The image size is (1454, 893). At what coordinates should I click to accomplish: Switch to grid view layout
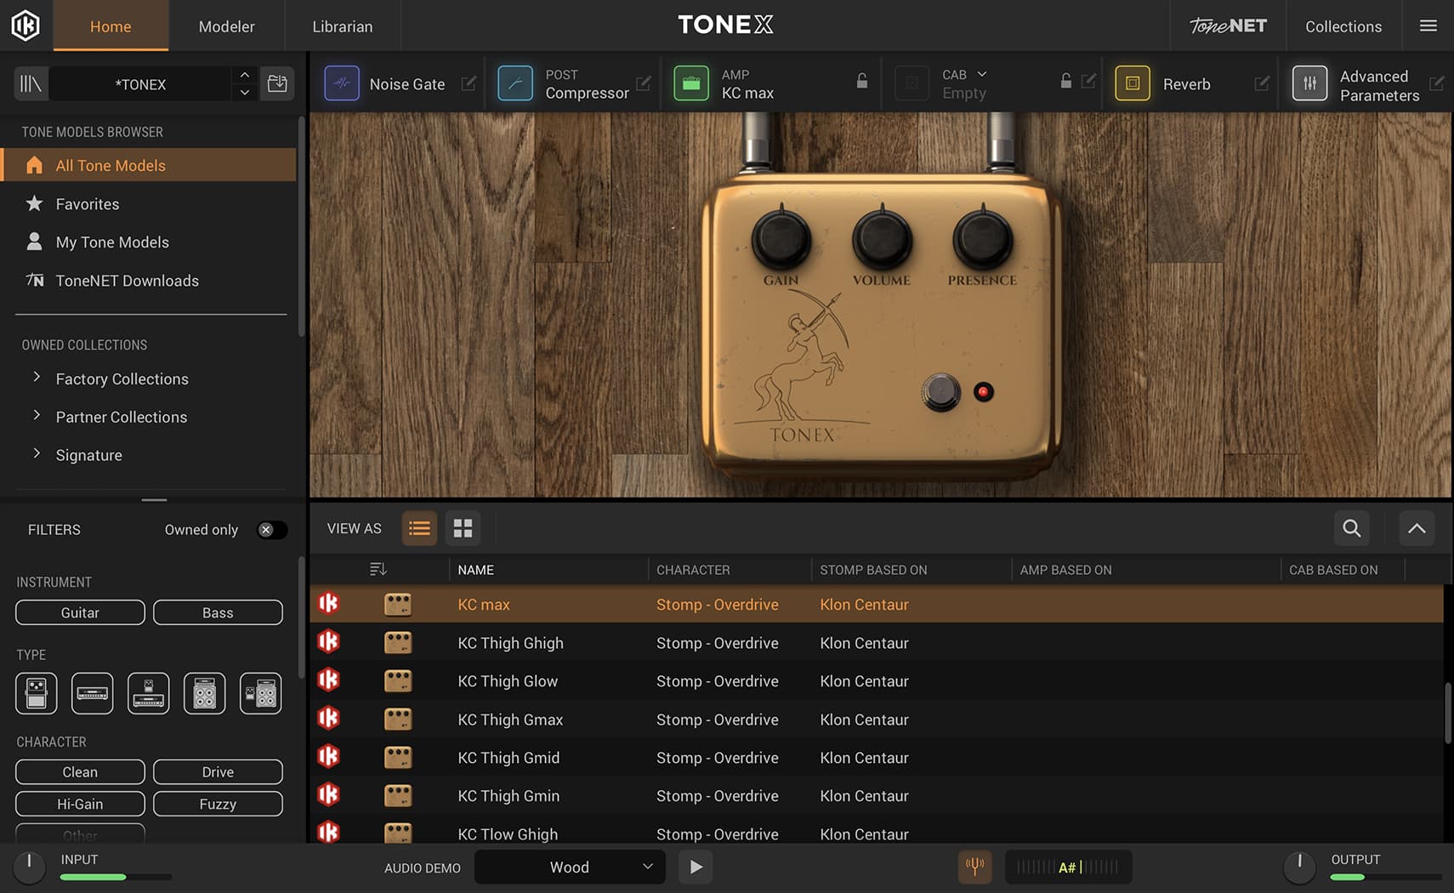coord(463,528)
